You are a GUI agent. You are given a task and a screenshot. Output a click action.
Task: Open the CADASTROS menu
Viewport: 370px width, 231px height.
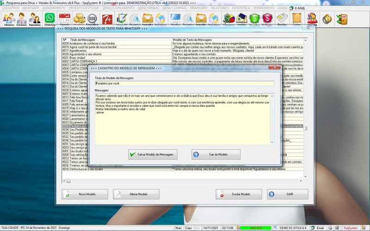tap(11, 8)
